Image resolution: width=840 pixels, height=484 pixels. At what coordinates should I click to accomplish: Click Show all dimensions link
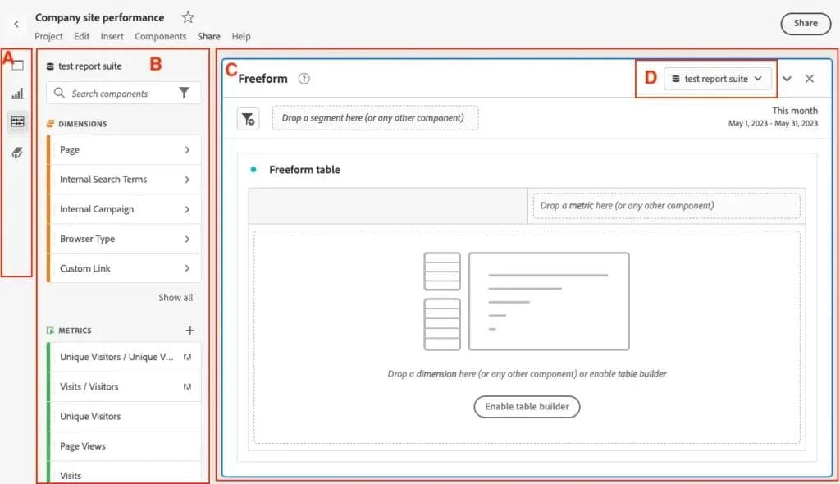(176, 298)
